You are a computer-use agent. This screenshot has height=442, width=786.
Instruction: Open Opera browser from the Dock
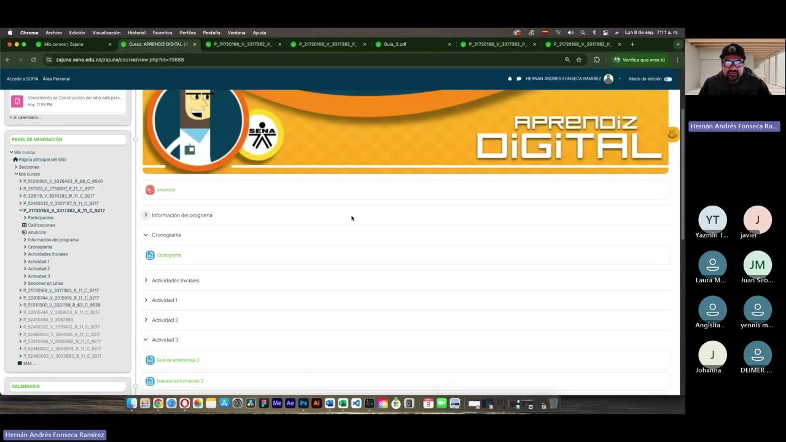(x=184, y=403)
